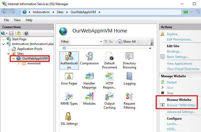Open the Modules feature
Screen dimensions: 201x132
coord(89,99)
